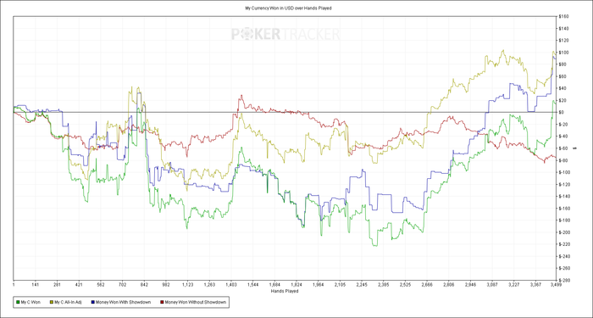The height and width of the screenshot is (318, 593).
Task: Click the "1,263" x-axis tick label
Action: (209, 284)
